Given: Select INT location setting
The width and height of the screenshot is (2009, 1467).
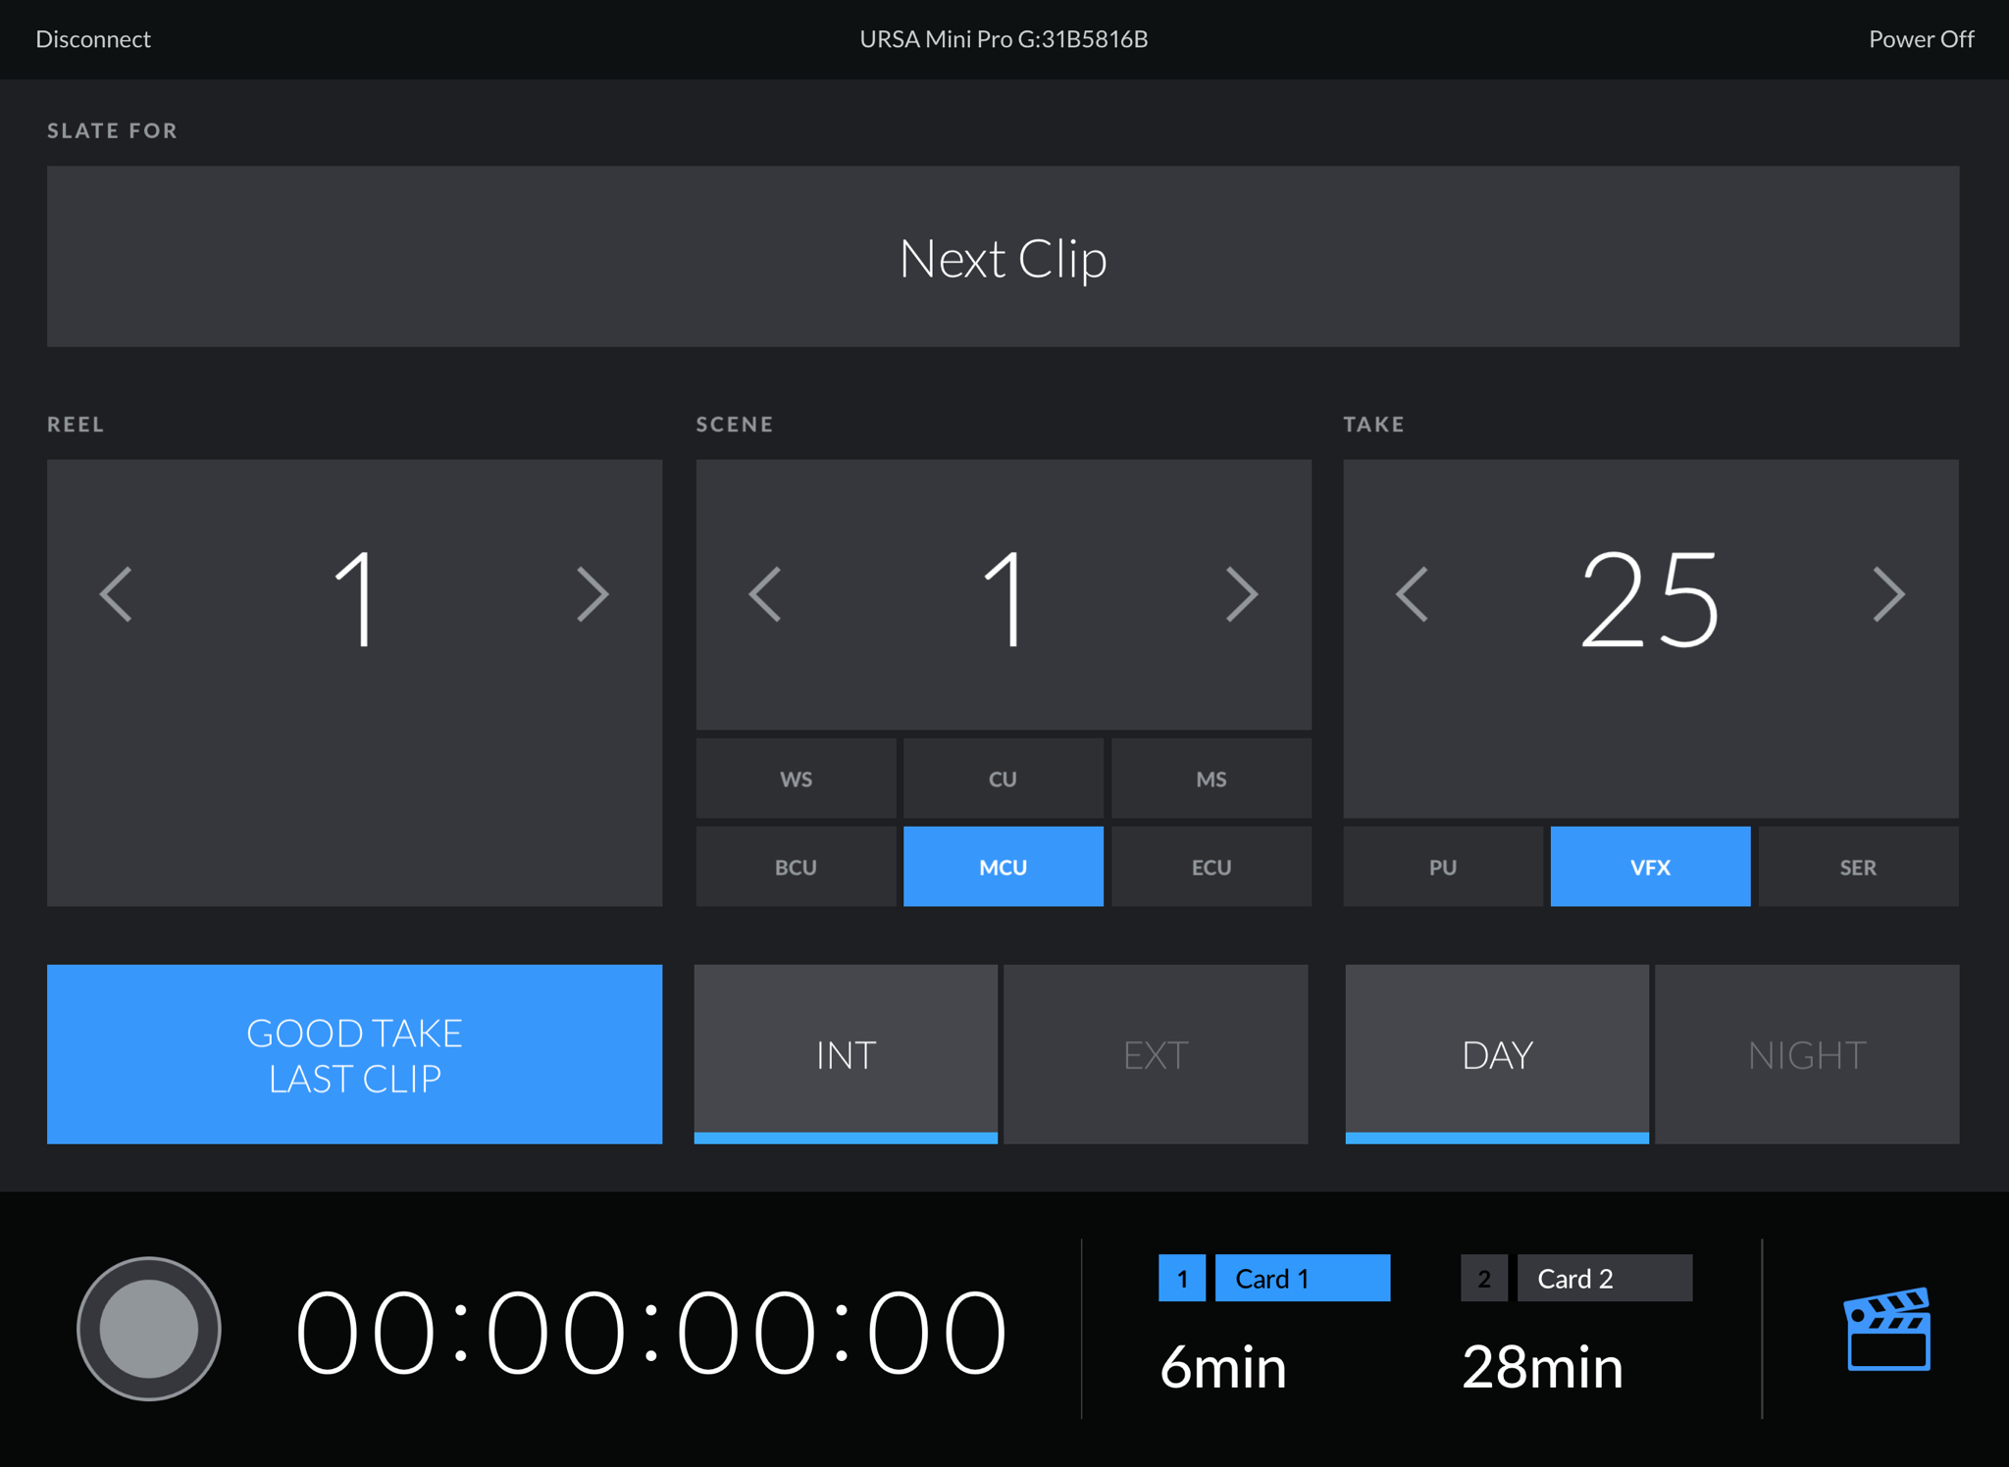Looking at the screenshot, I should point(846,1054).
